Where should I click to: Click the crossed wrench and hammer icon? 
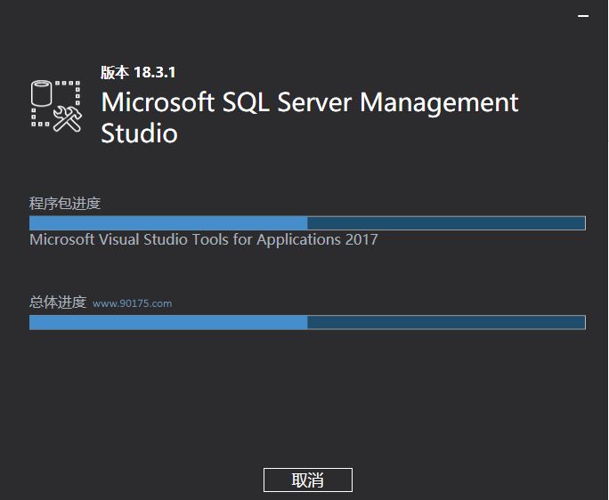[67, 118]
